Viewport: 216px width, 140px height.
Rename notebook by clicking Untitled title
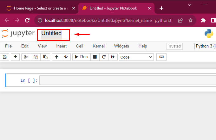point(51,33)
